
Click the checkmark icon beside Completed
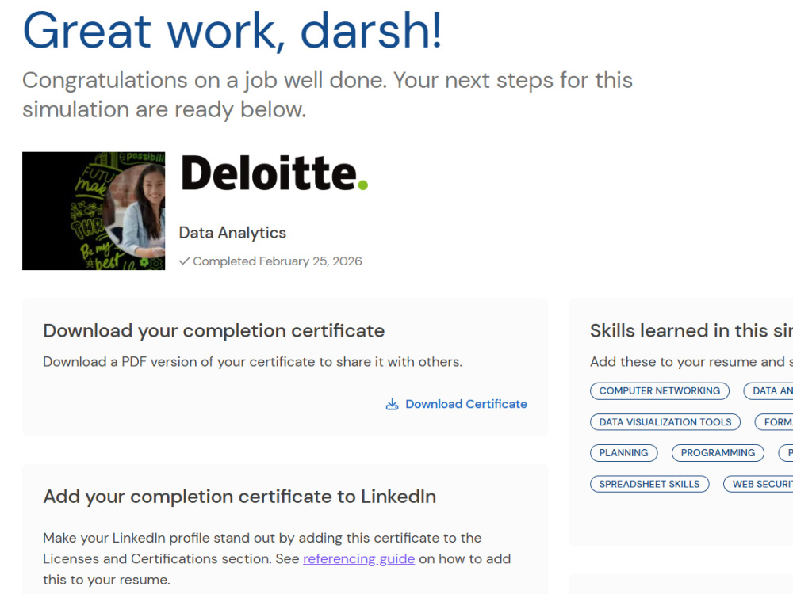click(184, 261)
